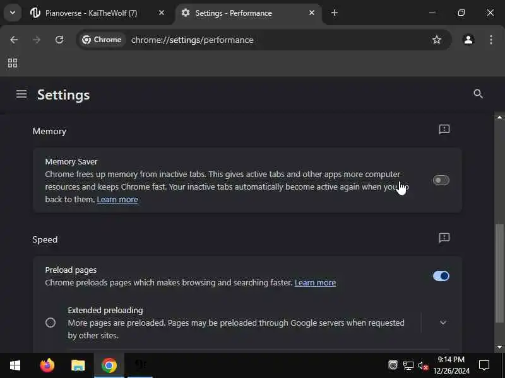Click the Chrome site info chip
505x378 pixels.
102,40
